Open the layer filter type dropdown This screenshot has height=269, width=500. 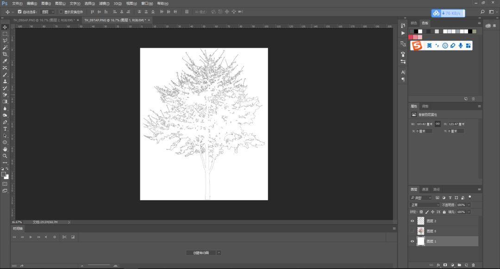(420, 198)
